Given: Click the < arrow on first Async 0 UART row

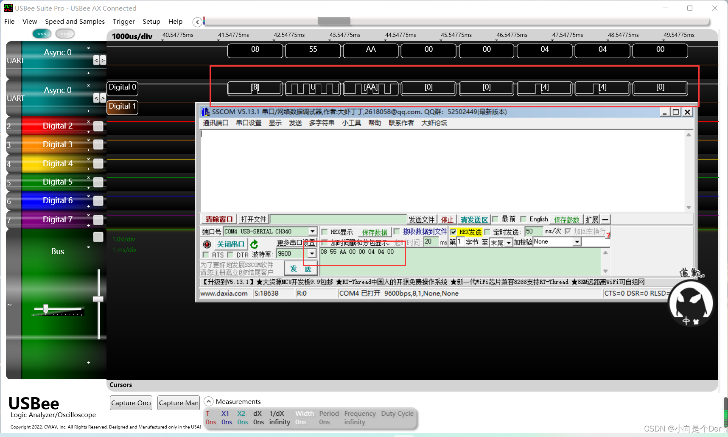Looking at the screenshot, I should [96, 60].
